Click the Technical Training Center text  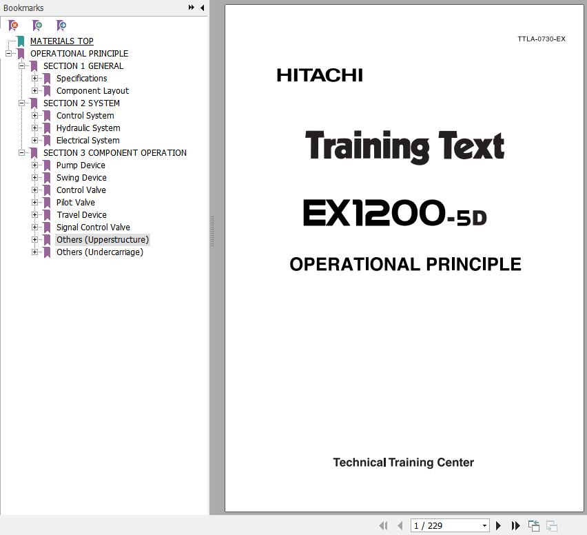(404, 463)
